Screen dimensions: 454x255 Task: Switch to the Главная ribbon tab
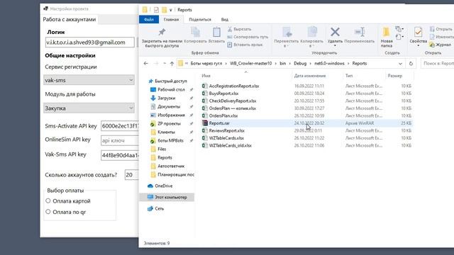click(x=171, y=19)
